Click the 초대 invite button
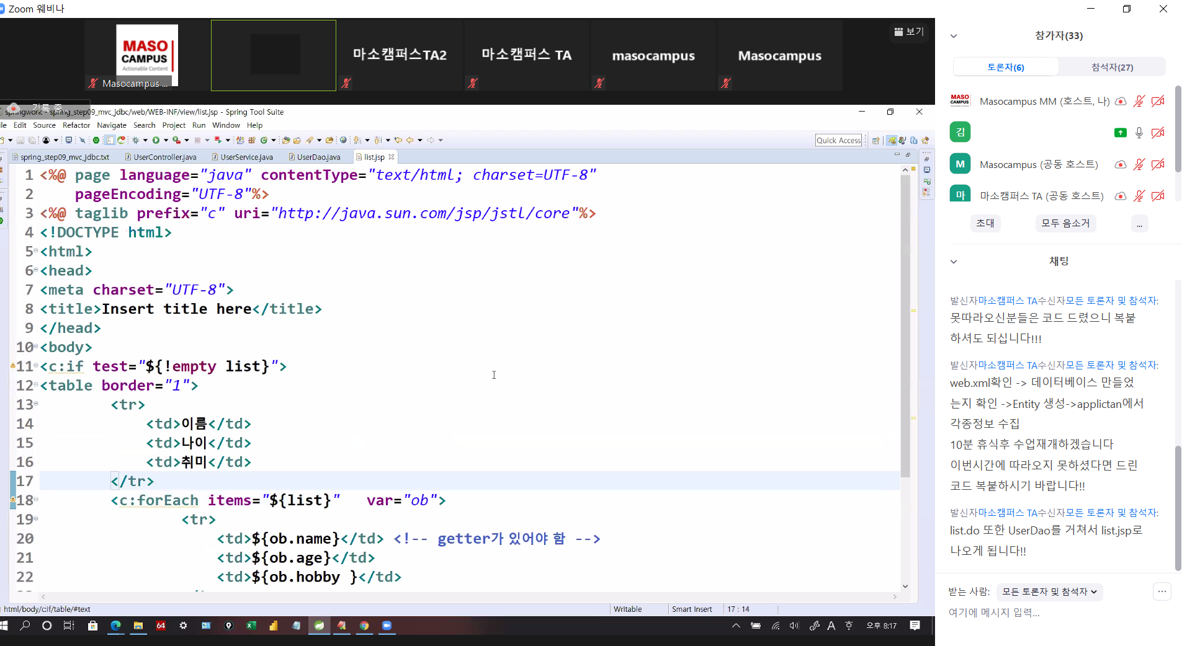 985,223
